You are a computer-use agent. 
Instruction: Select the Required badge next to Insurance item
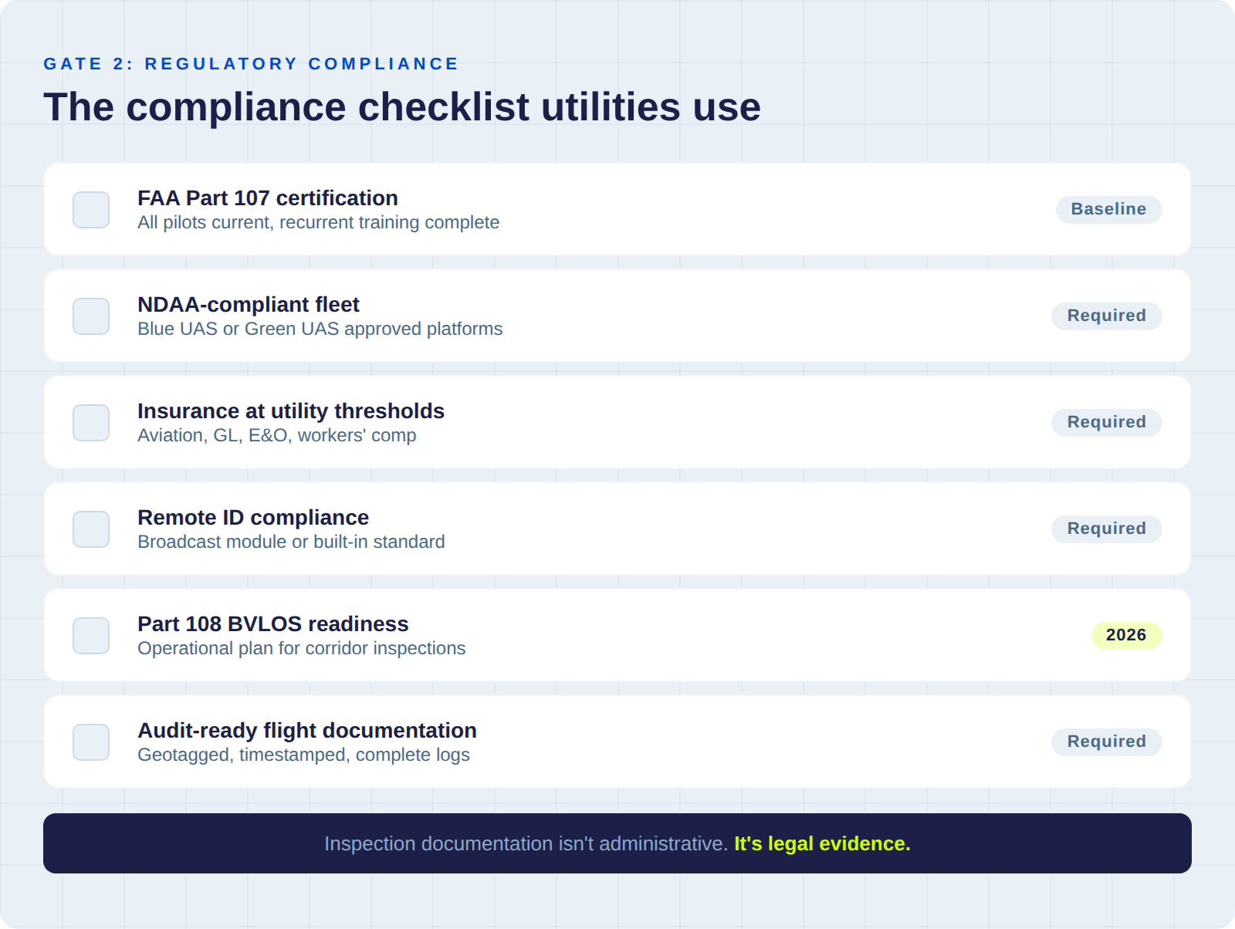(x=1107, y=422)
